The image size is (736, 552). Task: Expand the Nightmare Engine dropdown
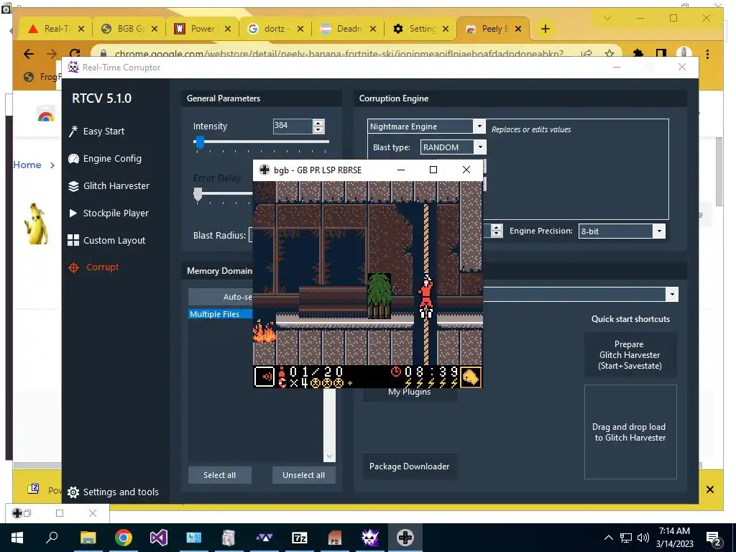click(x=479, y=126)
